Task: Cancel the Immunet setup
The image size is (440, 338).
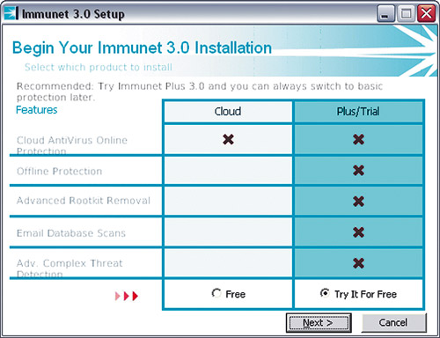Action: pos(393,323)
